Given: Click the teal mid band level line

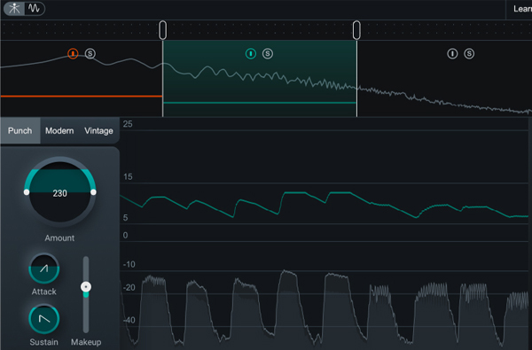Looking at the screenshot, I should (260, 103).
